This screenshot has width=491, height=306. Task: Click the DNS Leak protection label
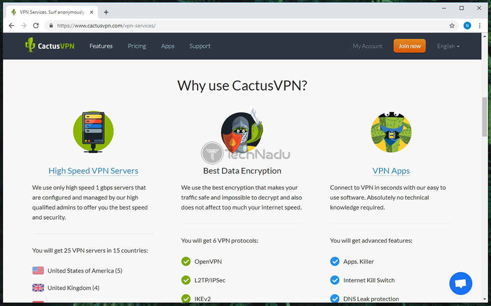[x=371, y=299]
